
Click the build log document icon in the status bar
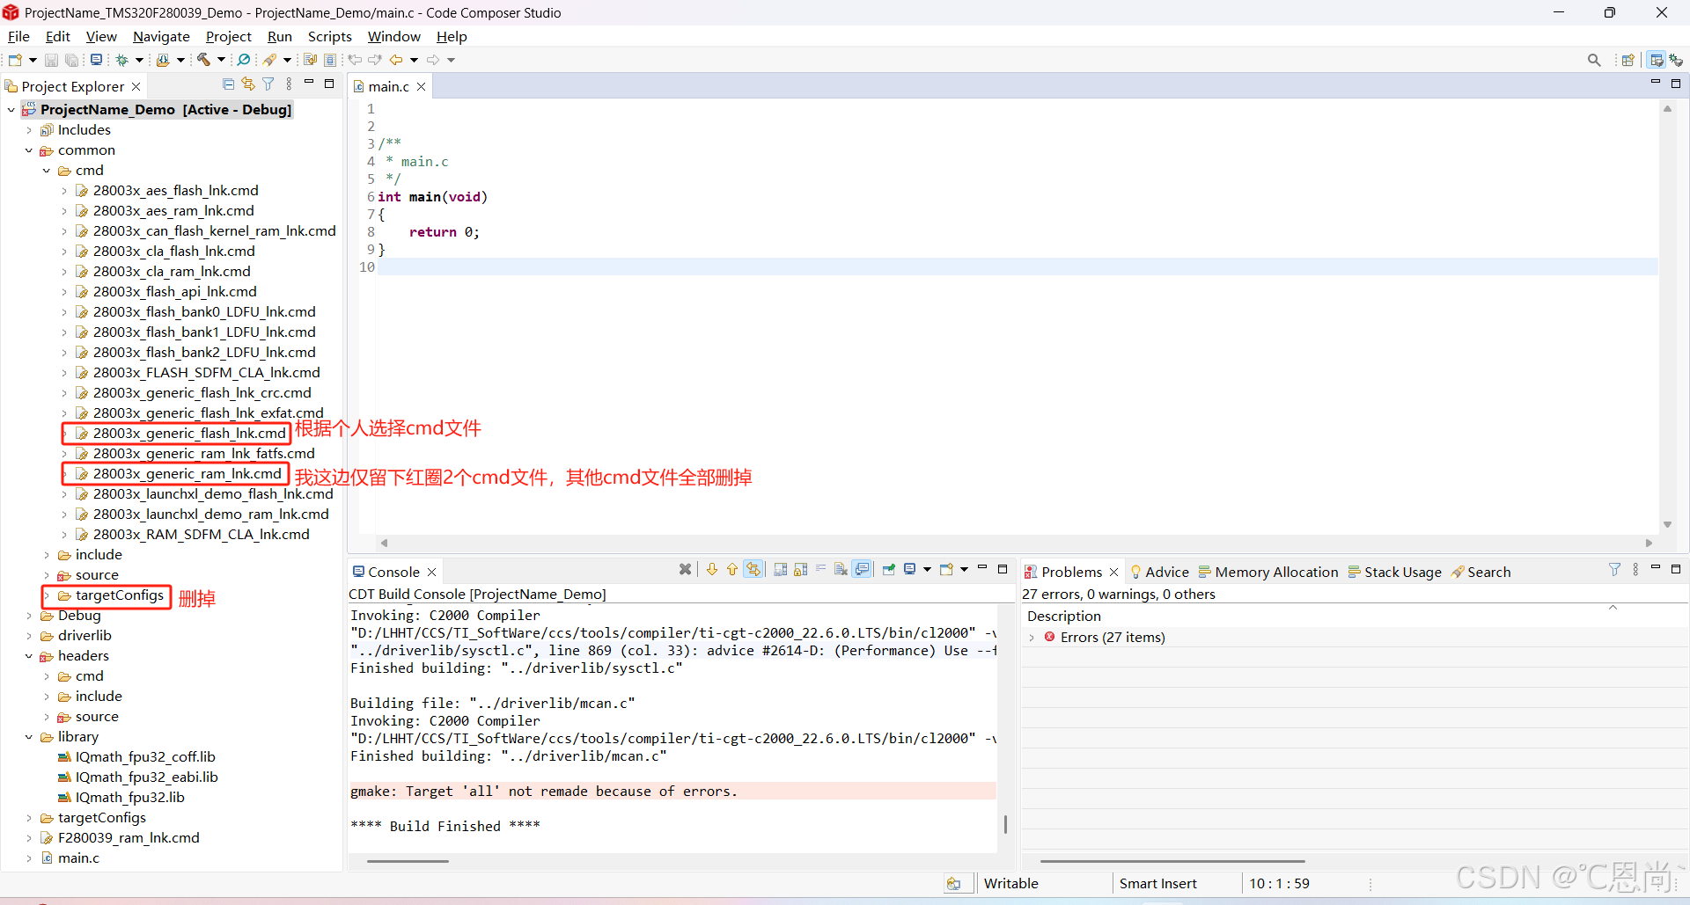(954, 883)
